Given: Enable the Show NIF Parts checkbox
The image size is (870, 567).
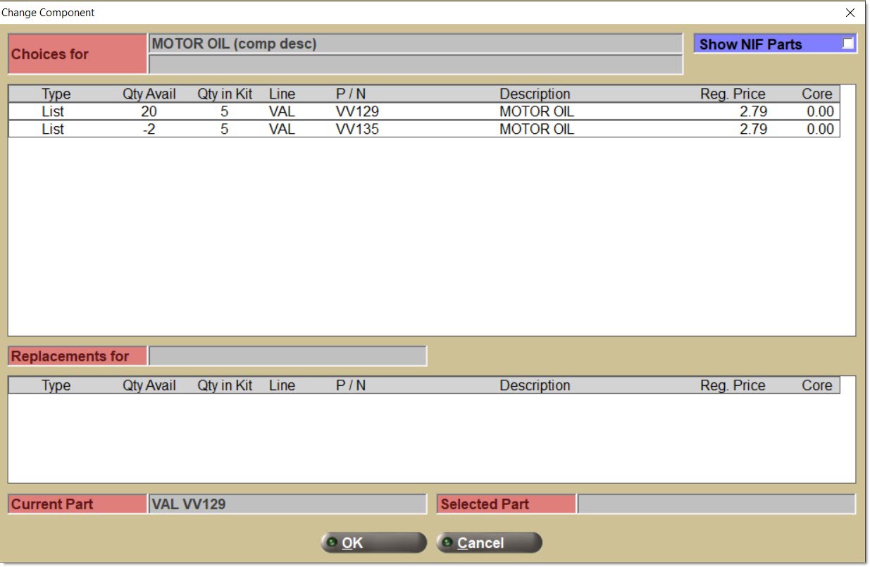Looking at the screenshot, I should (x=847, y=44).
